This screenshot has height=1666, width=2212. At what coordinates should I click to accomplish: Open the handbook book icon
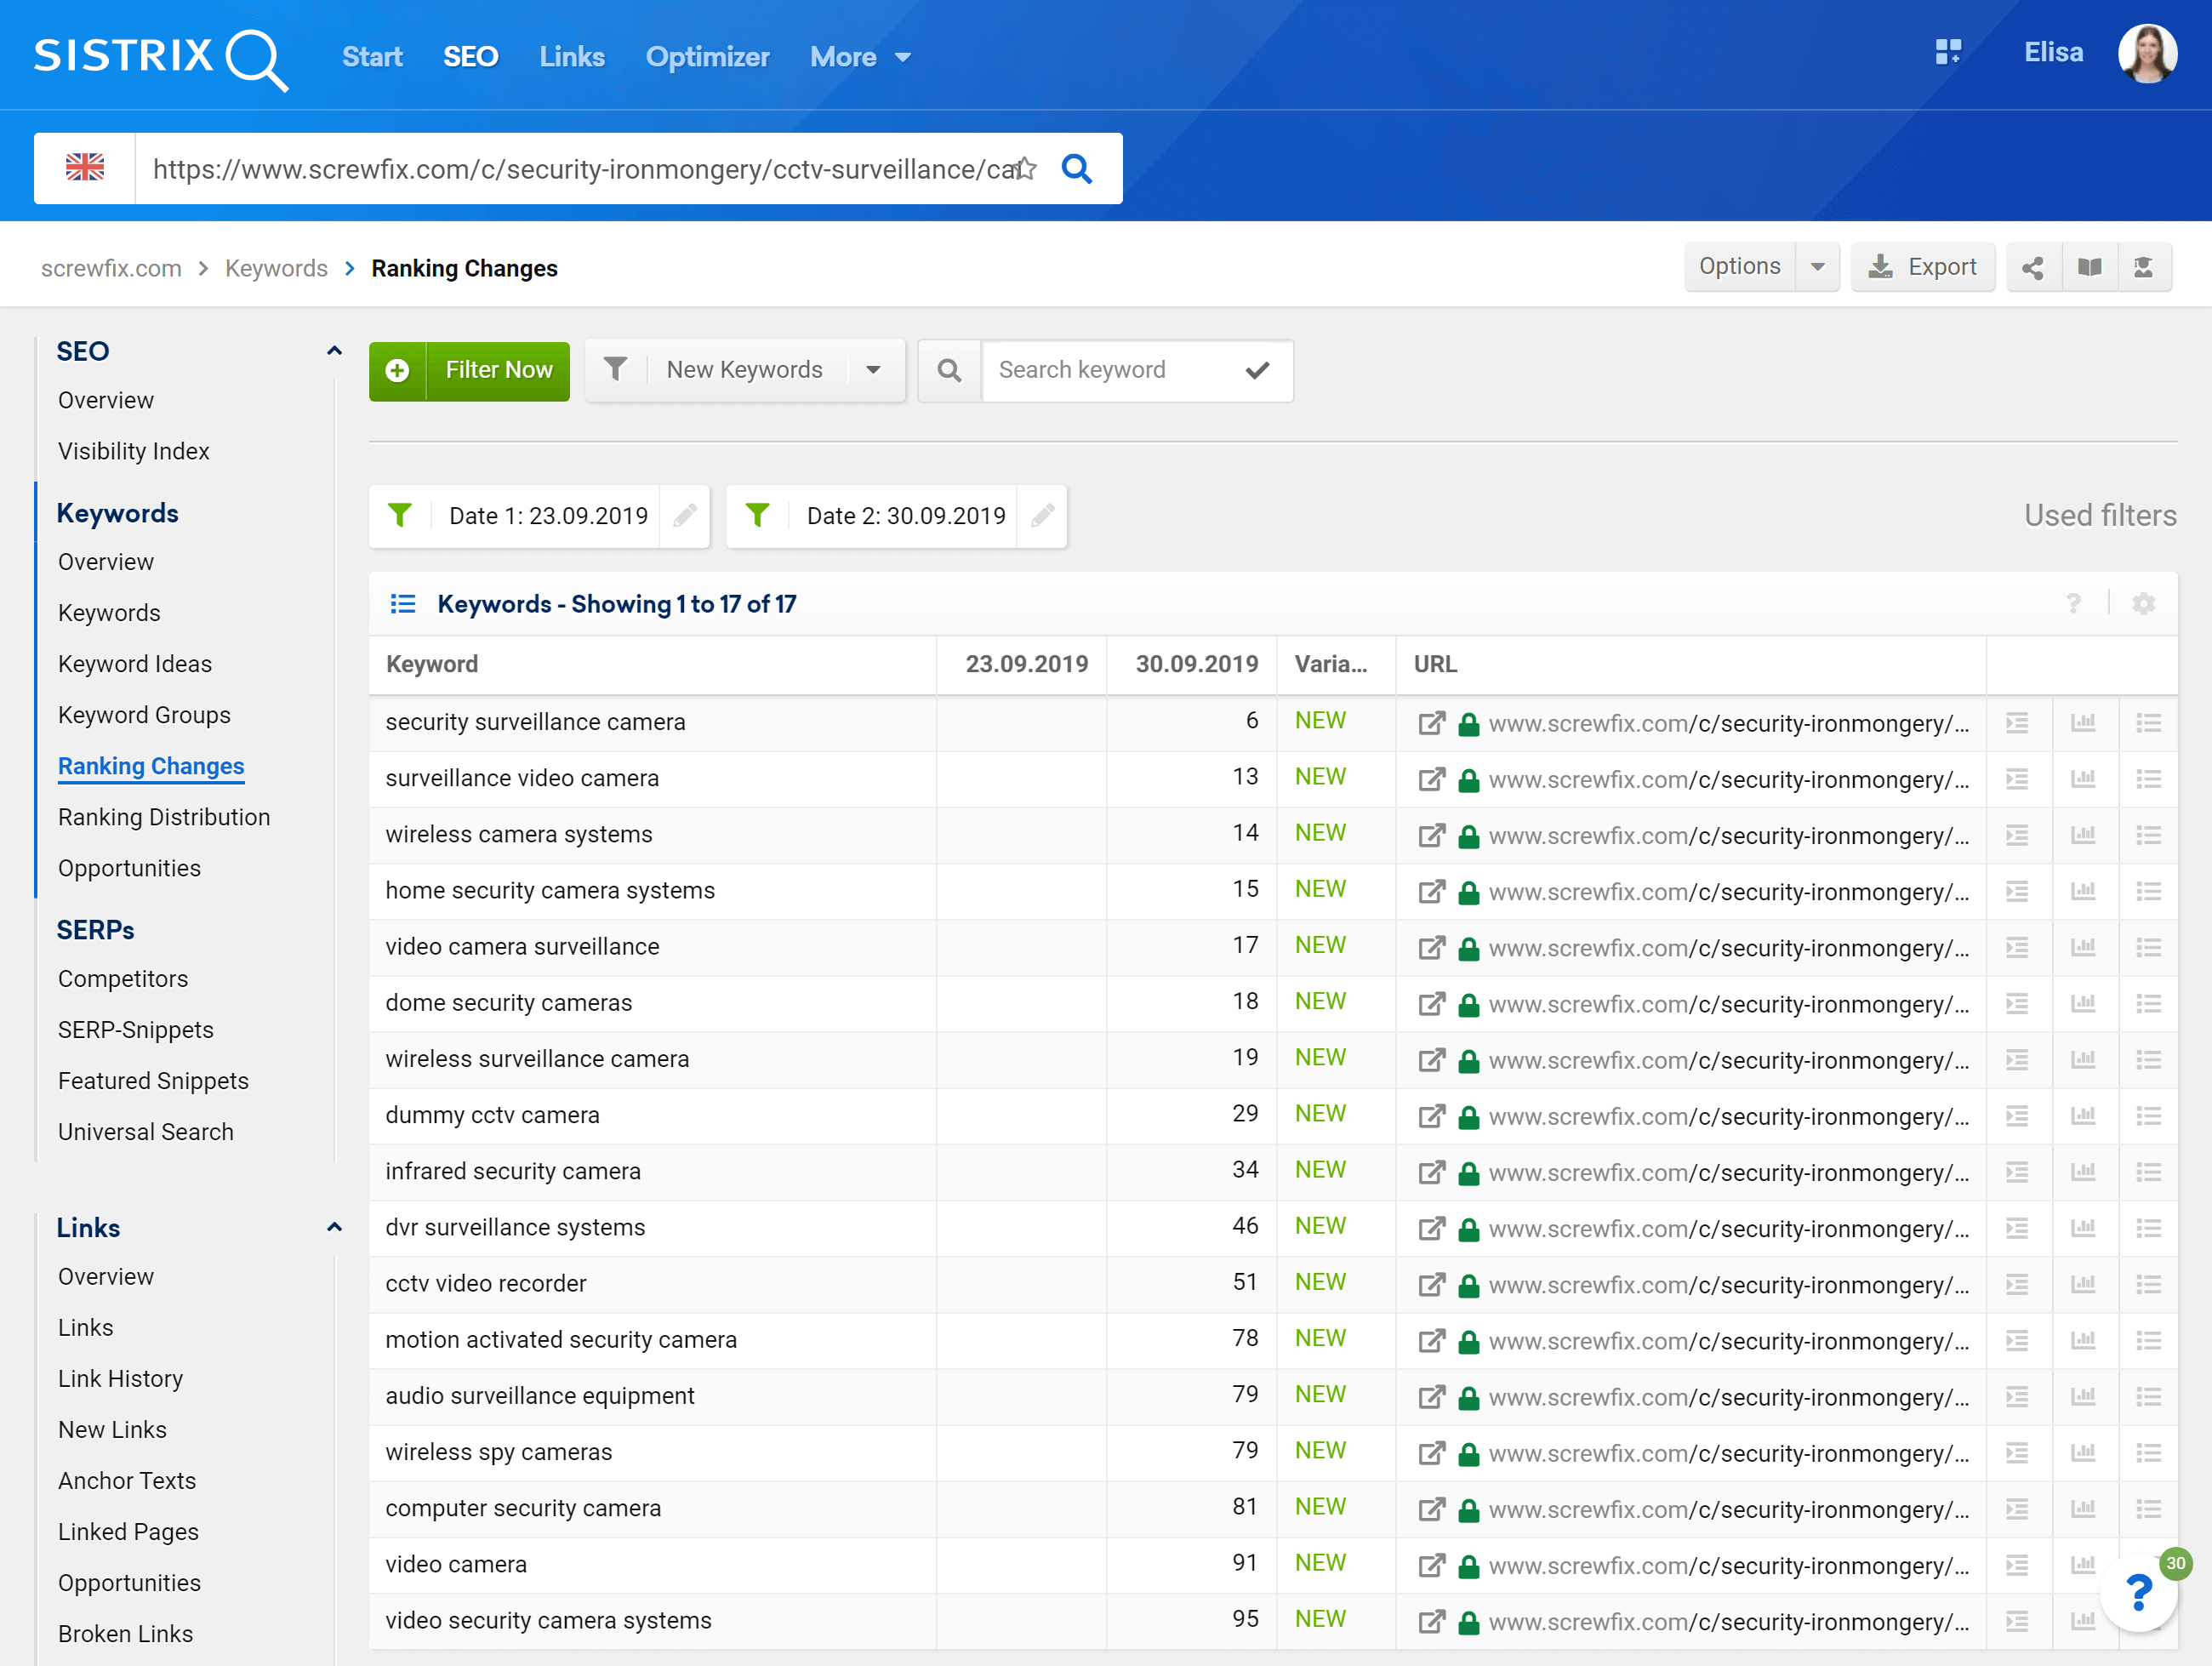2089,267
